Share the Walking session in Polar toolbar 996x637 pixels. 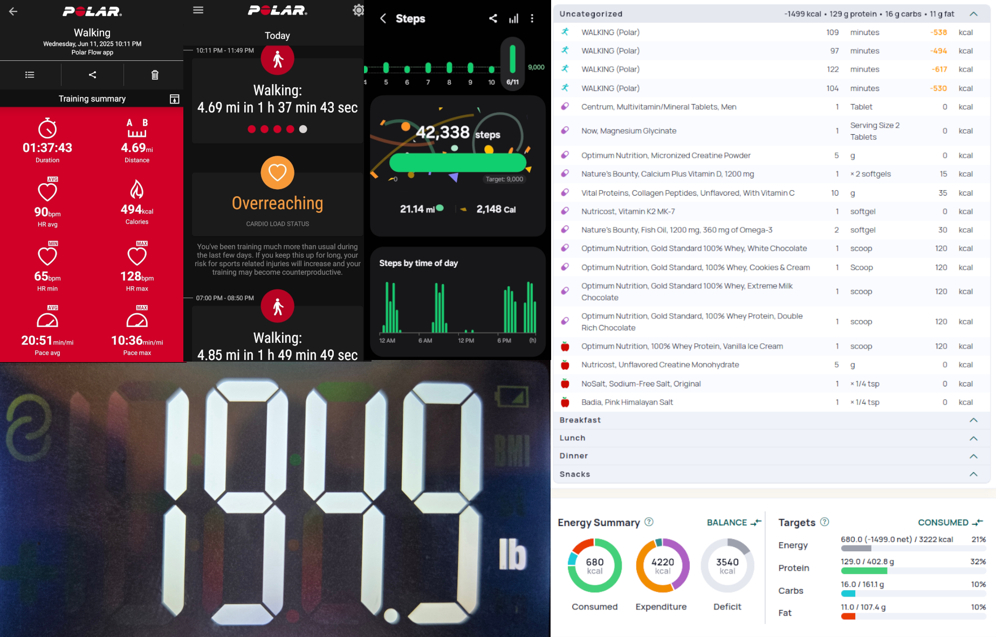(x=92, y=75)
